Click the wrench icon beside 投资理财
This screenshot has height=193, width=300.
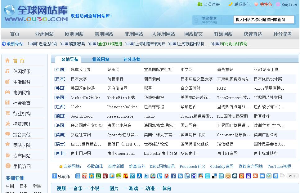pyautogui.click(x=7, y=124)
